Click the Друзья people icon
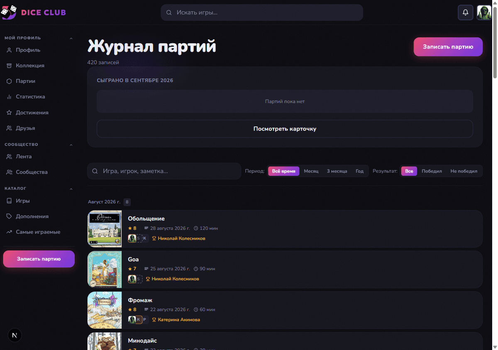This screenshot has width=498, height=350. pos(9,128)
